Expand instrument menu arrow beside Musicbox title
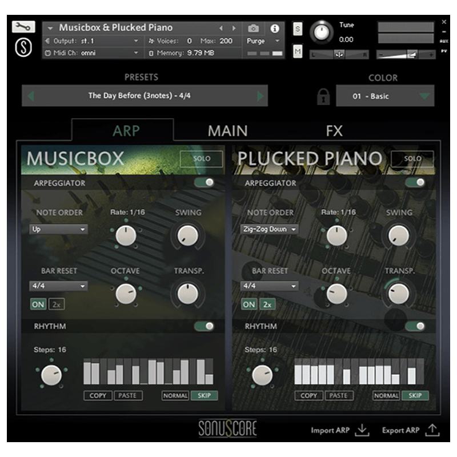Screen dimensions: 457x457 point(50,28)
